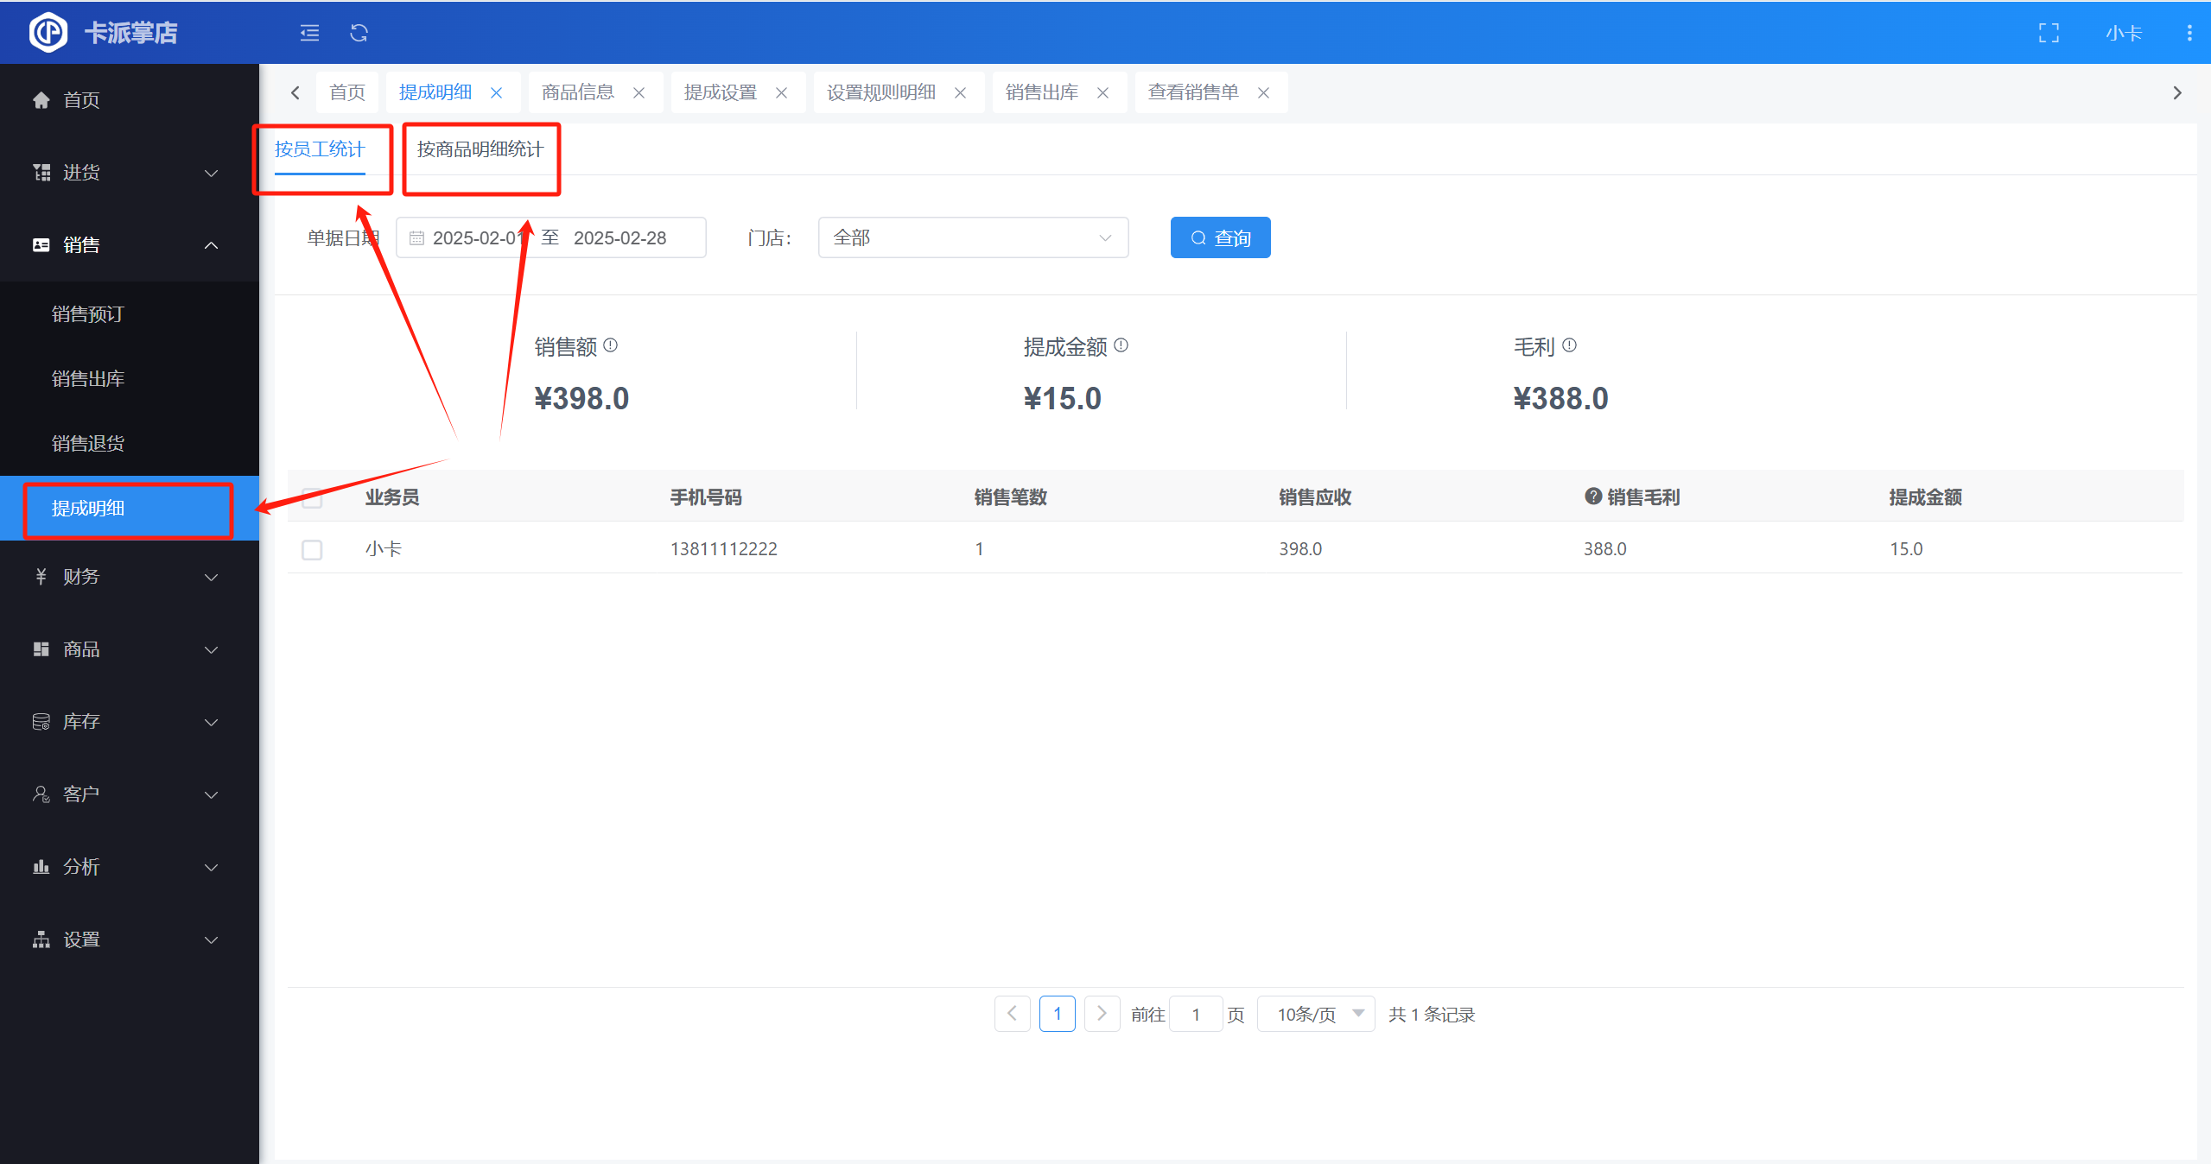This screenshot has height=1164, width=2211.
Task: Open the vertical three-dot more menu
Action: pyautogui.click(x=2189, y=33)
